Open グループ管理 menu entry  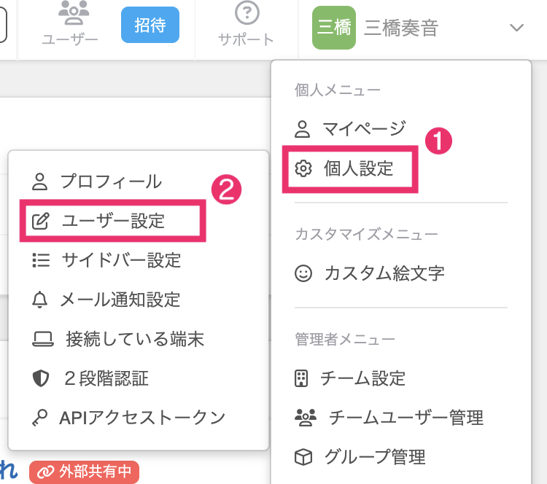373,457
